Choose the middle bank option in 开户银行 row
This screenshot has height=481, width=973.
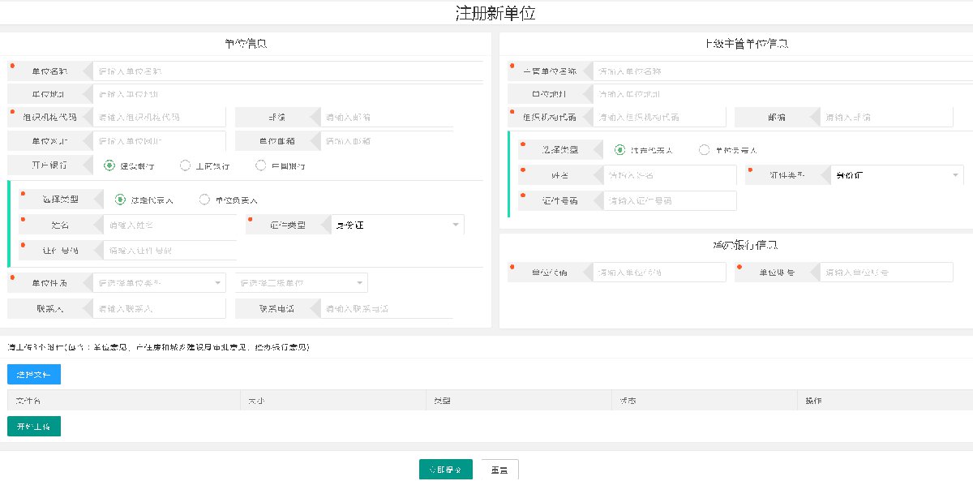click(186, 165)
